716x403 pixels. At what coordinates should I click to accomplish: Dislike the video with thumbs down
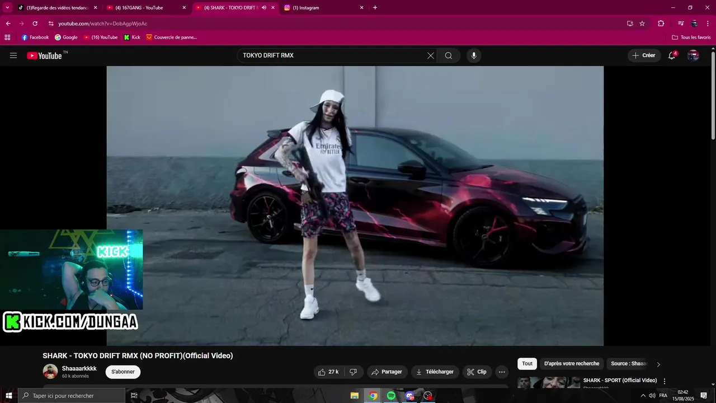click(353, 372)
